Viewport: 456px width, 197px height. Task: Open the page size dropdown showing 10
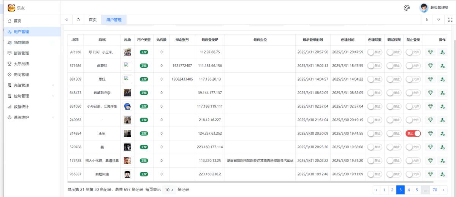click(x=169, y=190)
